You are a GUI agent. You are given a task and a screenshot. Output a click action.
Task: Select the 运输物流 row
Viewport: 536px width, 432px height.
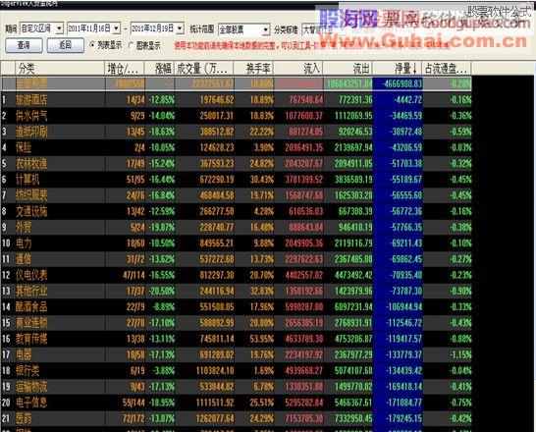coord(237,387)
